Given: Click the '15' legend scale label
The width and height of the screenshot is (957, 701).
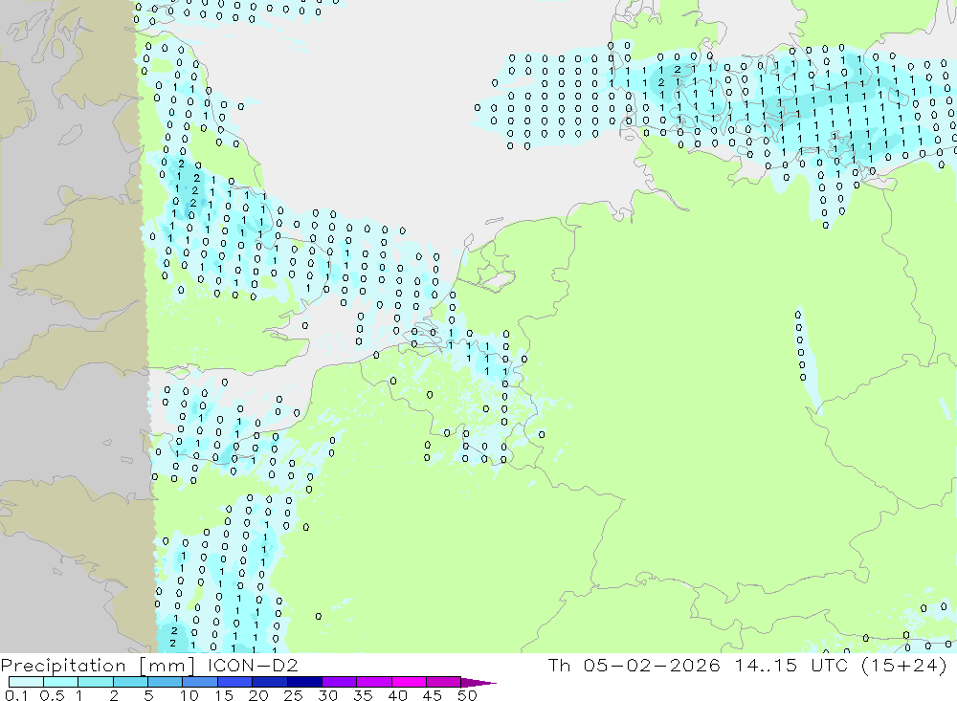Looking at the screenshot, I should coord(224,695).
